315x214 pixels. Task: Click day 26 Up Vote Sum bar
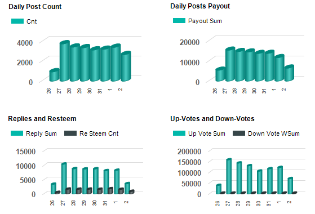tap(219, 189)
